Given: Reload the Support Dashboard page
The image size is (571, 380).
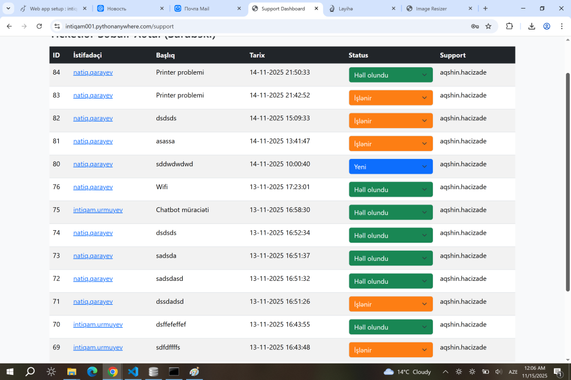Looking at the screenshot, I should click(39, 26).
